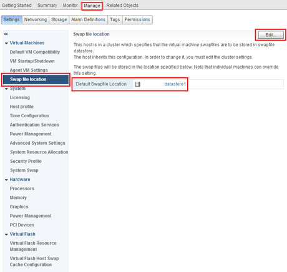287x272 pixels.
Task: Switch to the Storage sub-tab
Action: (59, 19)
